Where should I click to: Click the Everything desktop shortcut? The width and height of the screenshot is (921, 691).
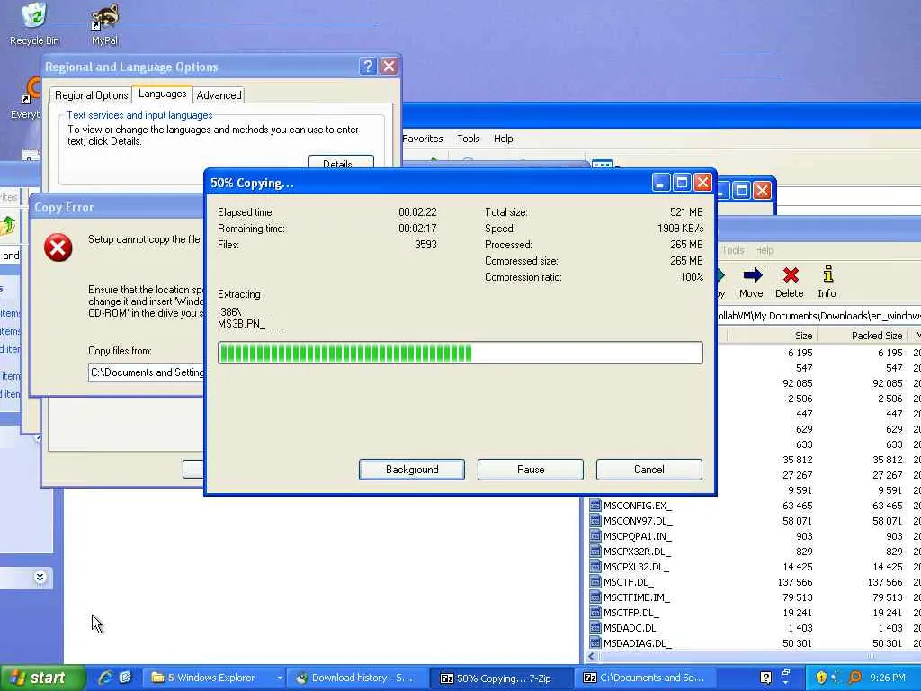tap(26, 99)
